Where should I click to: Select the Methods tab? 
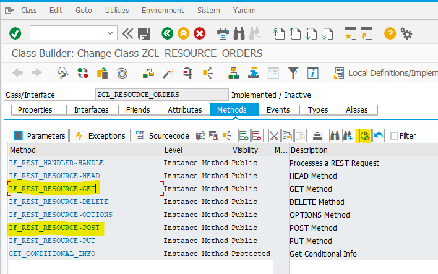click(x=234, y=109)
